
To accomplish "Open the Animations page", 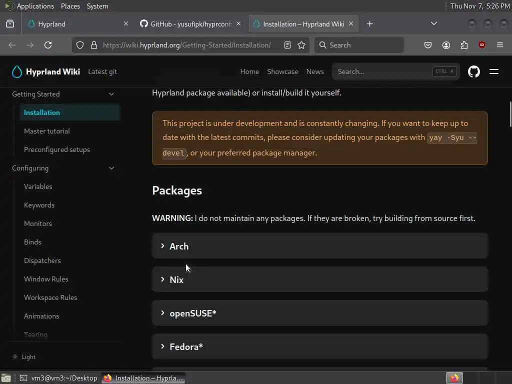I will click(41, 316).
